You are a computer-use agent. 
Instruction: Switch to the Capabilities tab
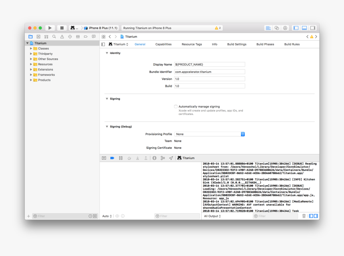coord(164,44)
